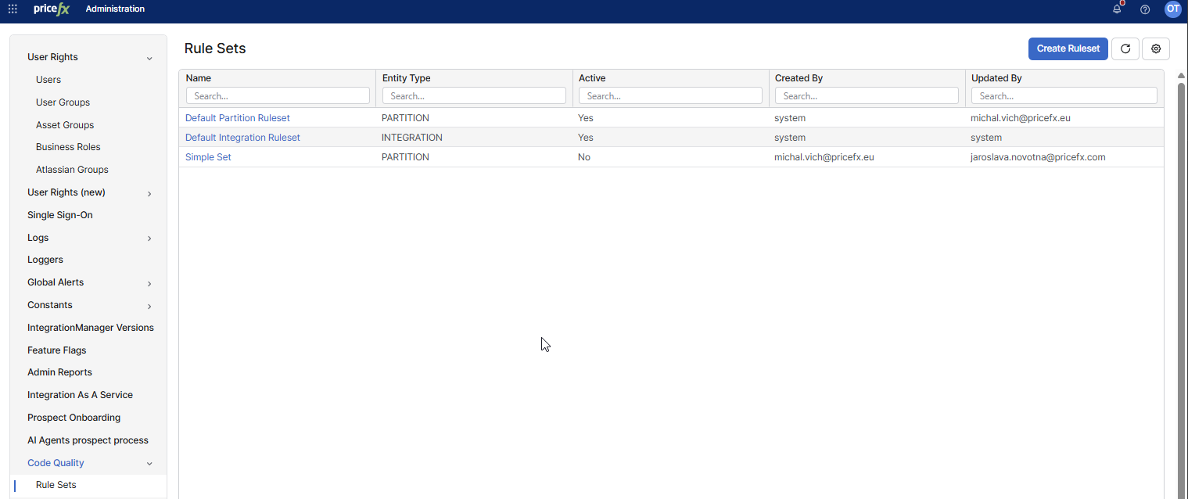This screenshot has height=499, width=1188.
Task: Open the OT user avatar menu
Action: coord(1172,9)
